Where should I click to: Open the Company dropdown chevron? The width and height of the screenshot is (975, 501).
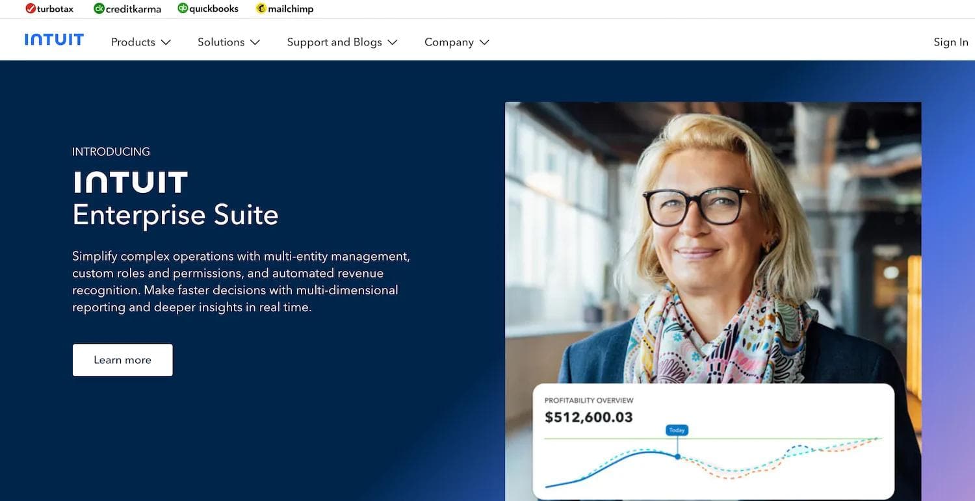click(484, 42)
